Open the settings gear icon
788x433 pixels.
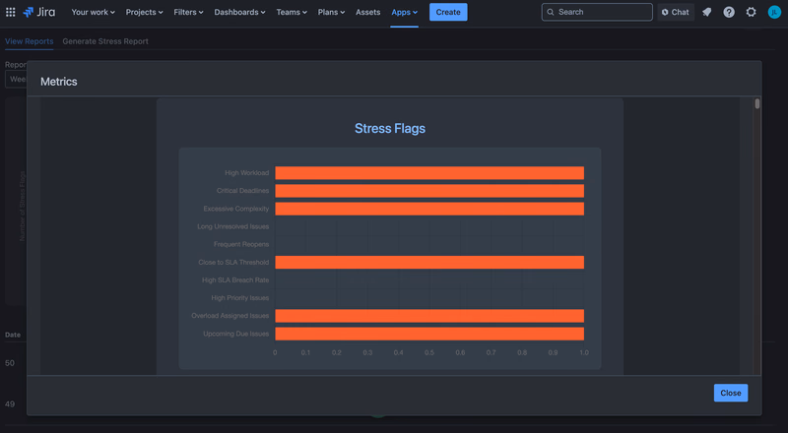[751, 12]
